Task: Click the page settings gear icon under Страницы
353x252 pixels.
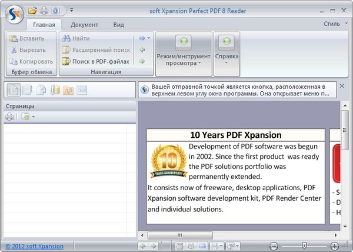Action: 25,117
